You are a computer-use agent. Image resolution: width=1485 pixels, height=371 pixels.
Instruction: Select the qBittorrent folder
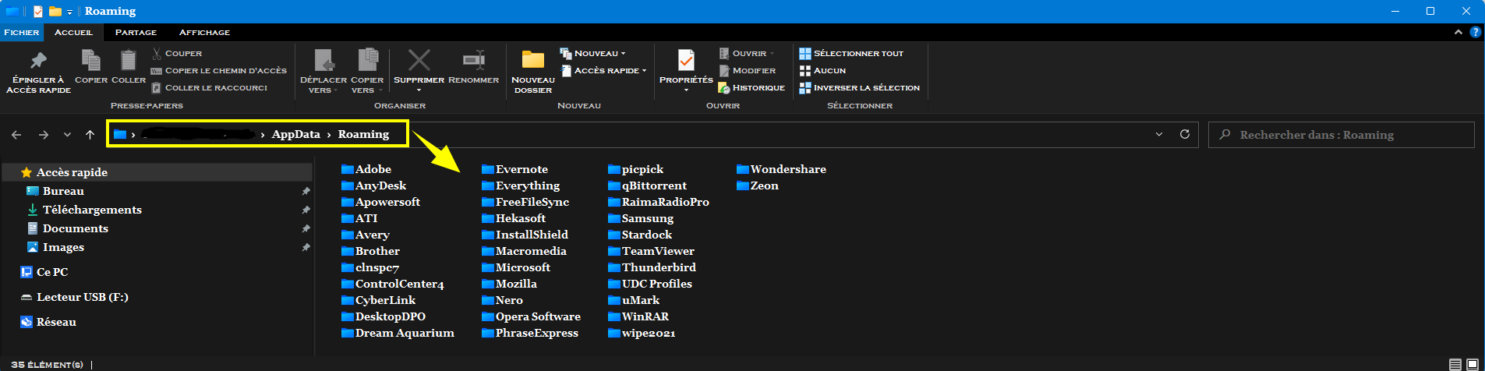[x=648, y=185]
